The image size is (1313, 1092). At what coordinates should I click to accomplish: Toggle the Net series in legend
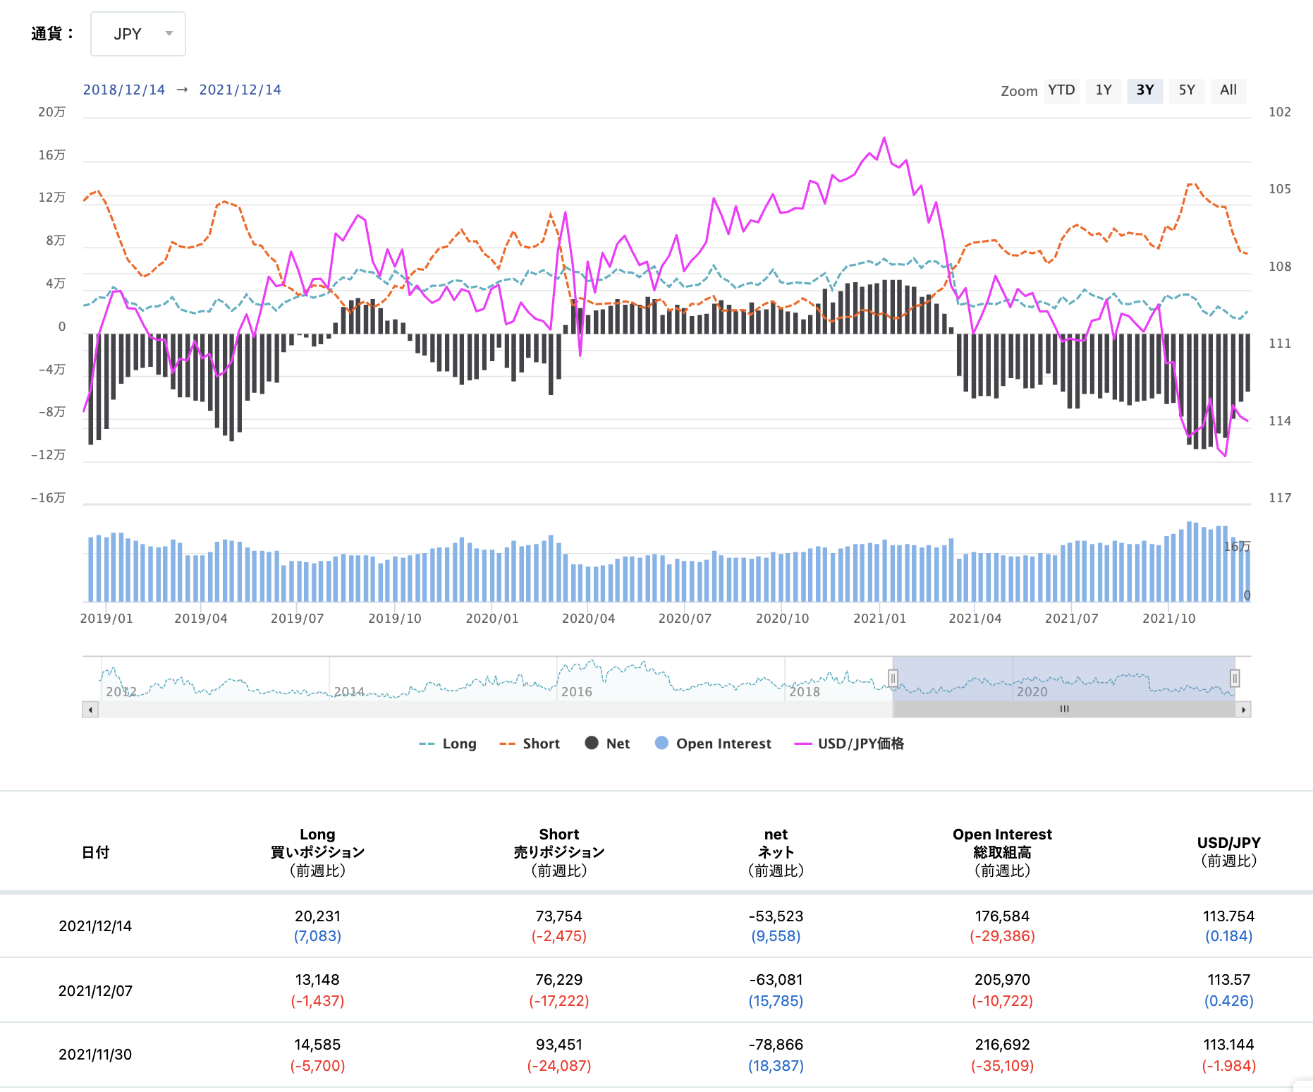[608, 744]
